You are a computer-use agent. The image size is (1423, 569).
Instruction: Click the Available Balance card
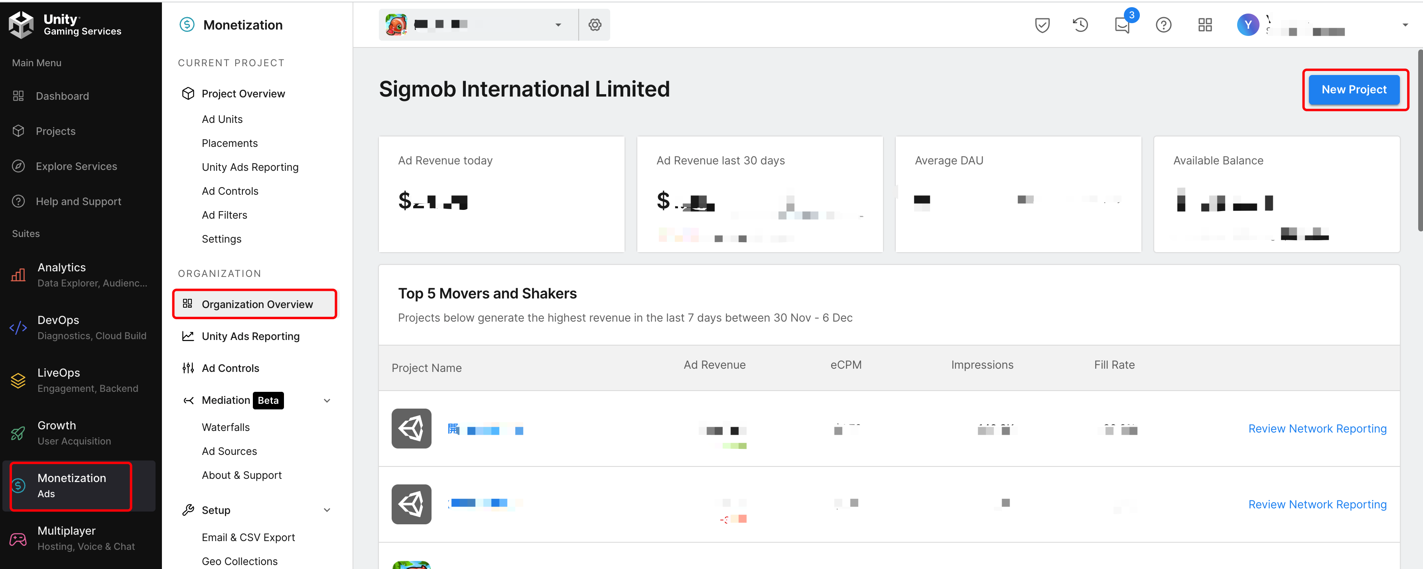point(1277,194)
